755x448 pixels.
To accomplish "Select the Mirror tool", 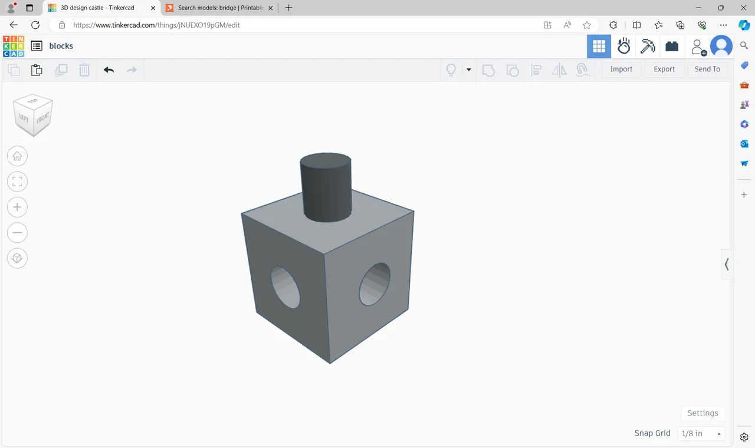I will click(559, 70).
